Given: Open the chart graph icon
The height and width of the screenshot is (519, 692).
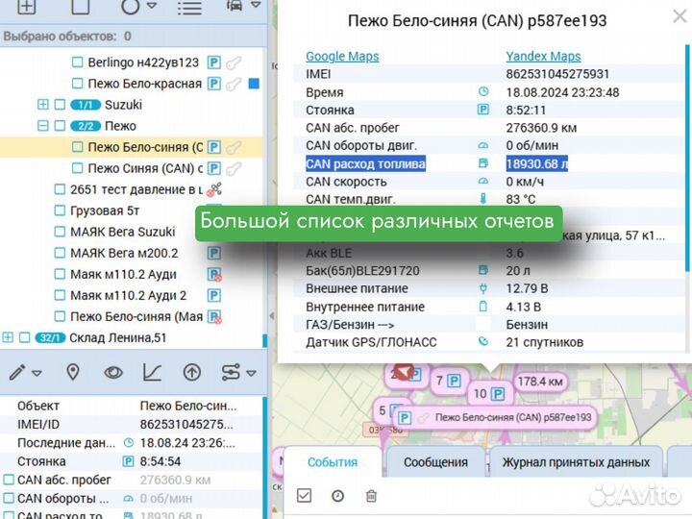Looking at the screenshot, I should (152, 372).
